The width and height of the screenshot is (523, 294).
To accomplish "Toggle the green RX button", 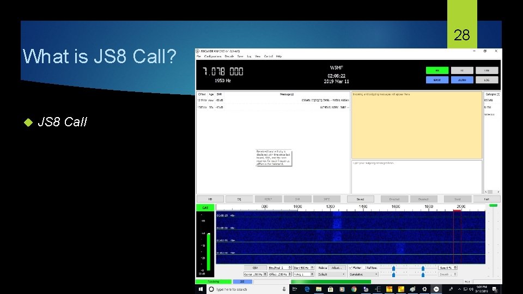I will click(437, 70).
